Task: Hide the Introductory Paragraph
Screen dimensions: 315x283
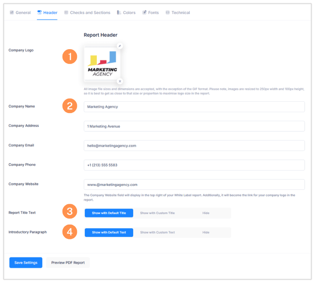Action: pos(206,233)
